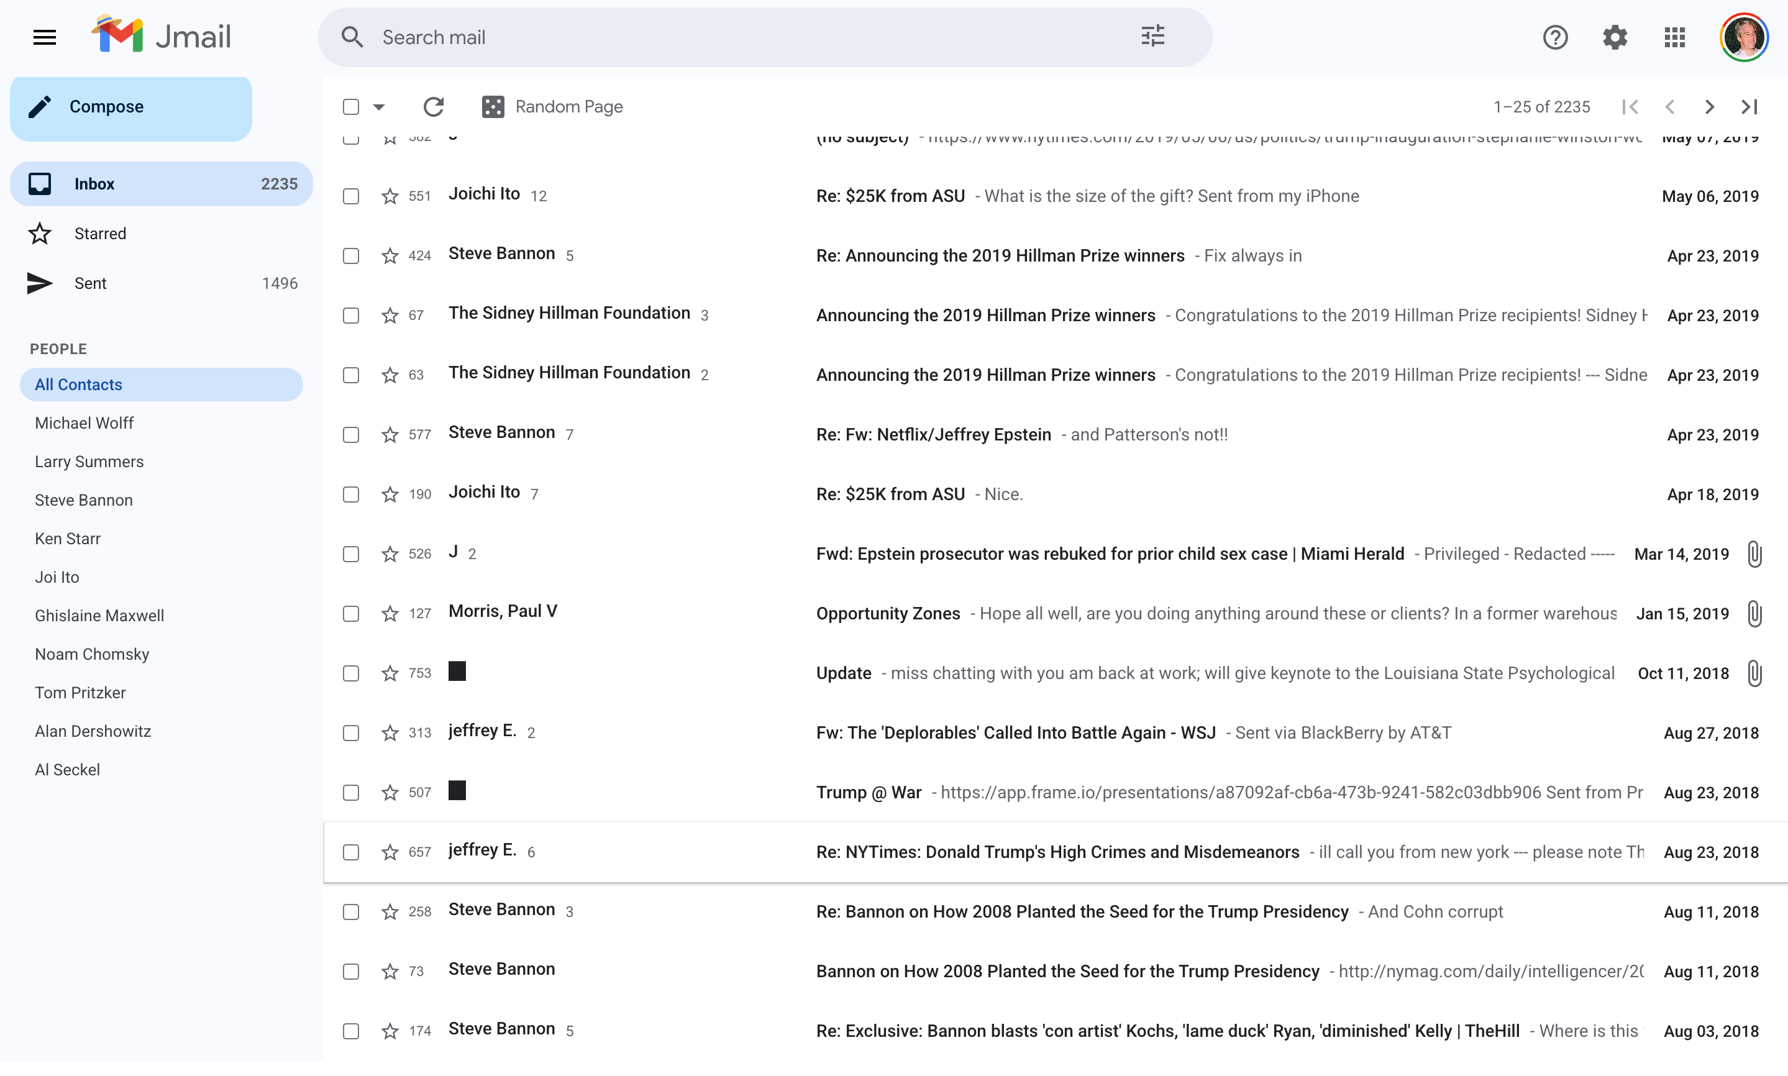Check the Trump @ War email checkbox

[x=351, y=793]
